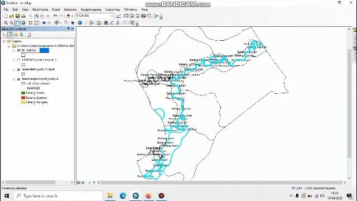Click the Windows search box

(x=58, y=196)
